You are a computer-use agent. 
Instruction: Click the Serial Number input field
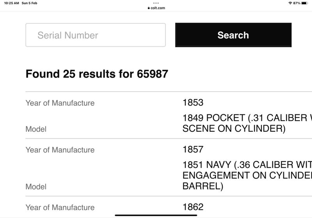96,35
